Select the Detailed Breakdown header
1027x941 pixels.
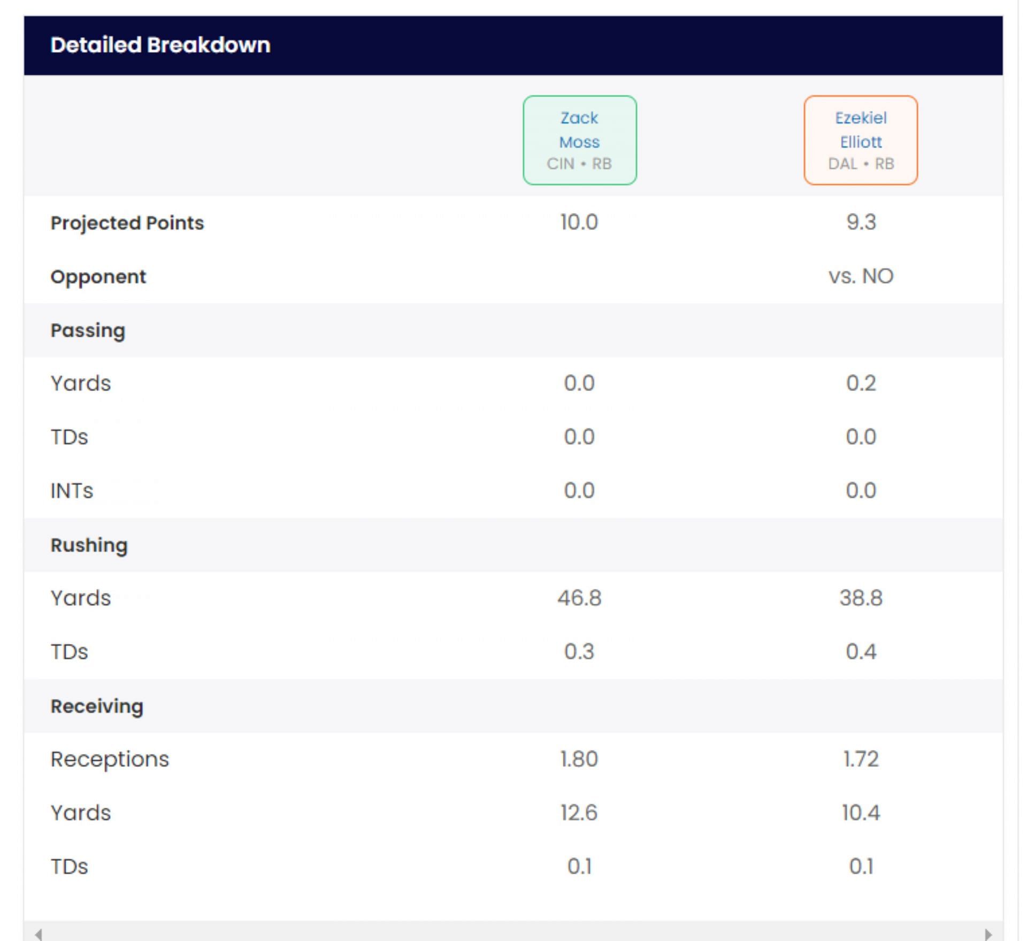pos(160,45)
